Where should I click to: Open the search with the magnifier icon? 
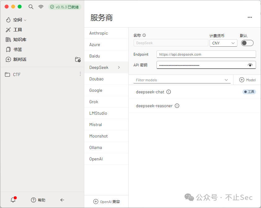click(31, 6)
